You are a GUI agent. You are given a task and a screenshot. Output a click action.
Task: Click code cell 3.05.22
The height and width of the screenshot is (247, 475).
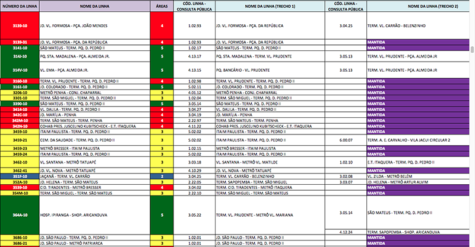[195, 215]
